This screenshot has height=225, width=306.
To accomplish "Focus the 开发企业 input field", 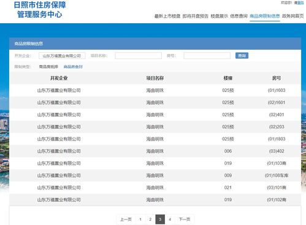I will tap(62, 56).
